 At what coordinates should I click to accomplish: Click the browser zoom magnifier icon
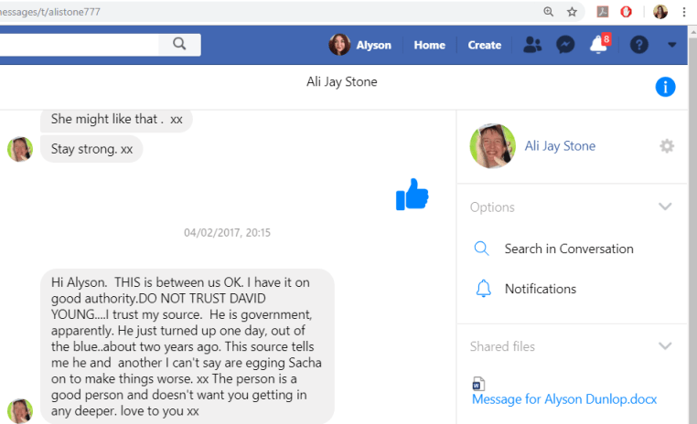[549, 12]
